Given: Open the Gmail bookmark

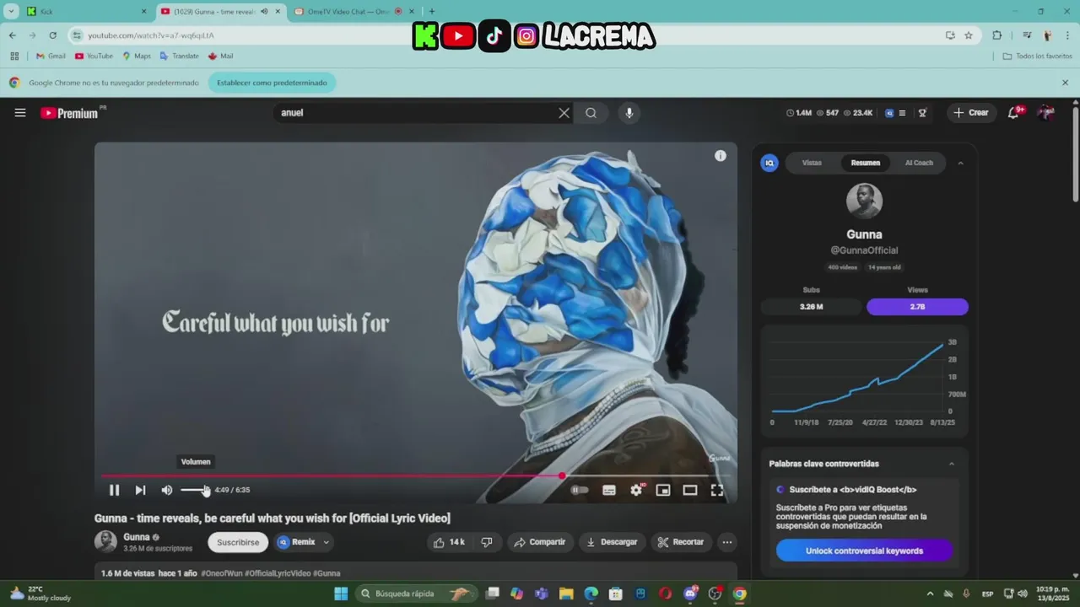Looking at the screenshot, I should click(51, 56).
